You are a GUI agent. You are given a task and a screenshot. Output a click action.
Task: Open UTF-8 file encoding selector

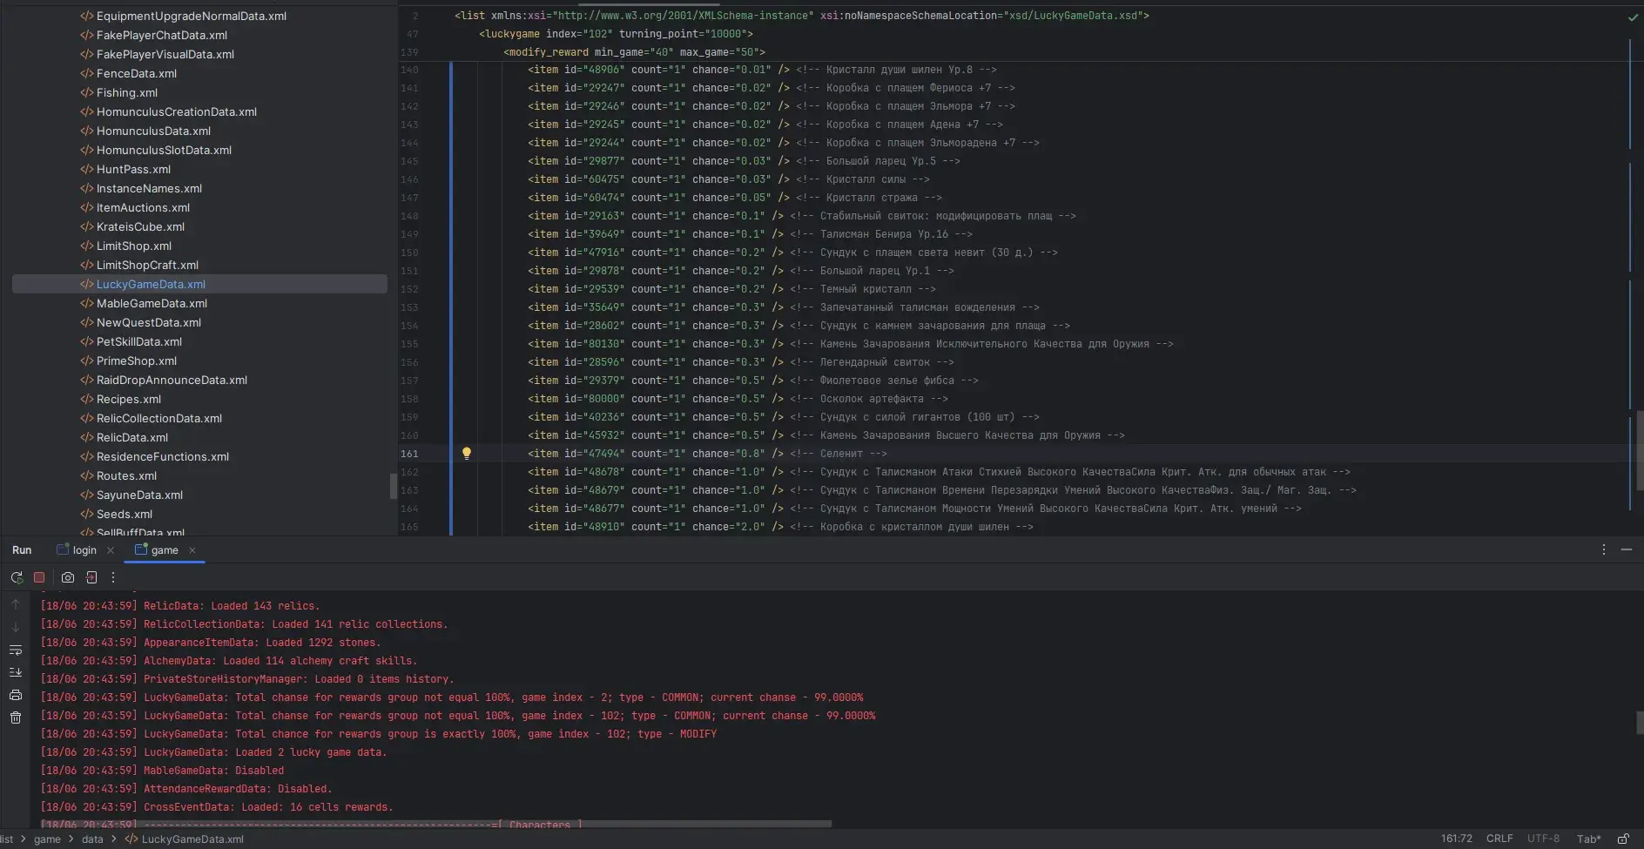click(x=1543, y=839)
